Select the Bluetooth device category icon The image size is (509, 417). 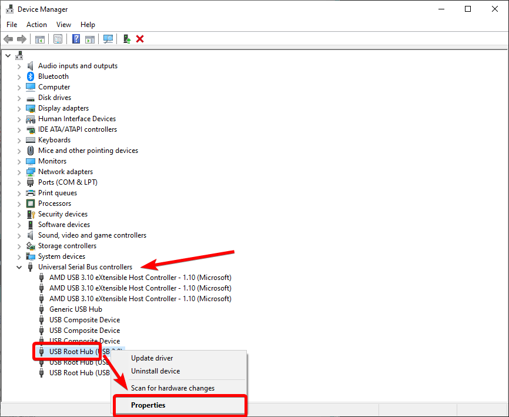point(30,76)
